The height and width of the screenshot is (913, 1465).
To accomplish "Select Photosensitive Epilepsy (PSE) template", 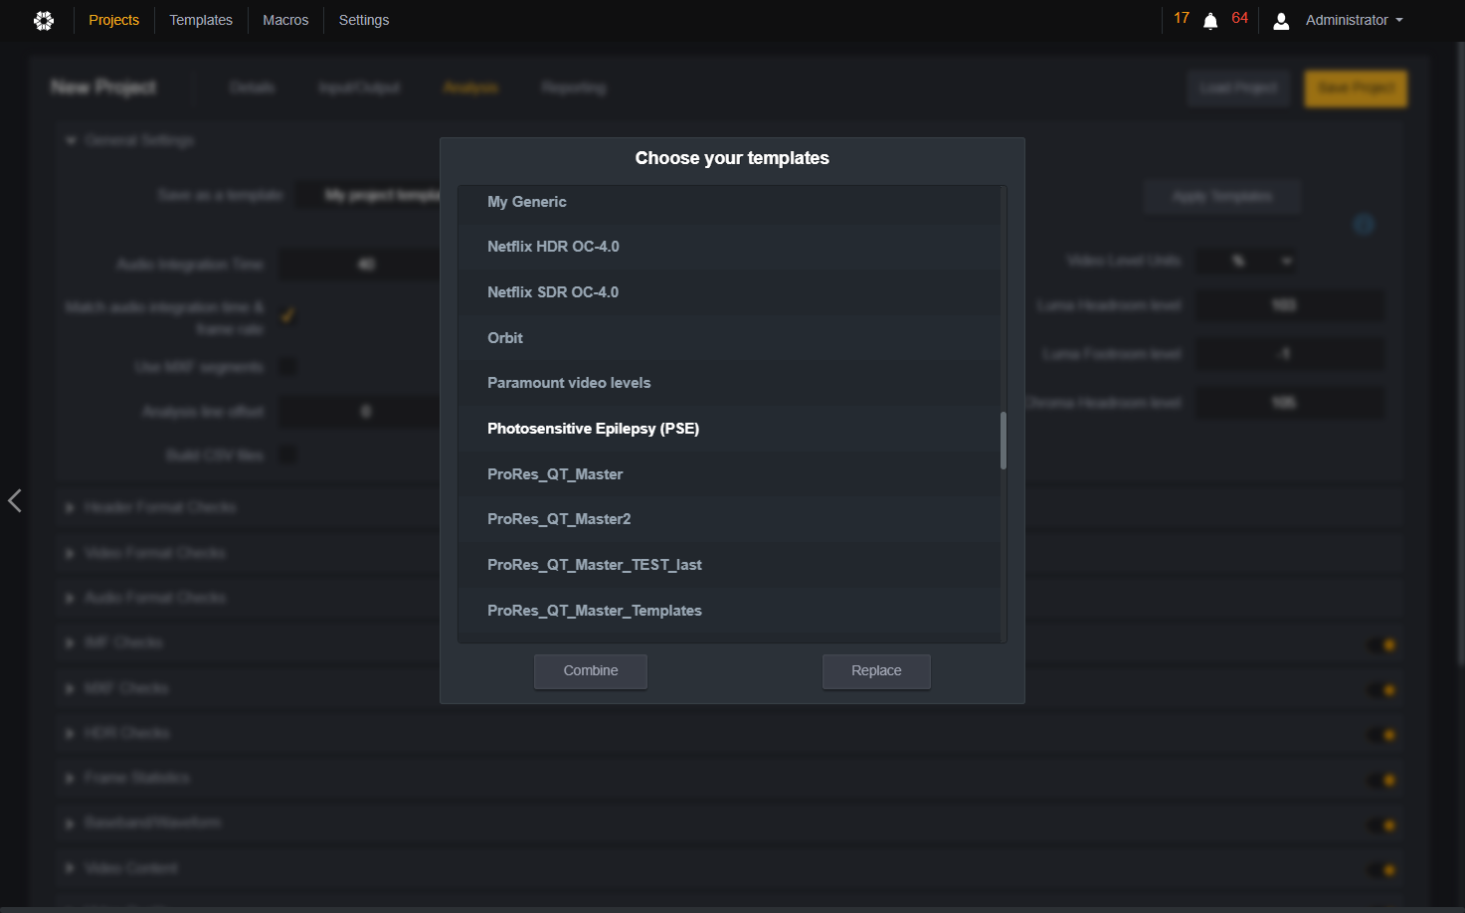I will (729, 429).
